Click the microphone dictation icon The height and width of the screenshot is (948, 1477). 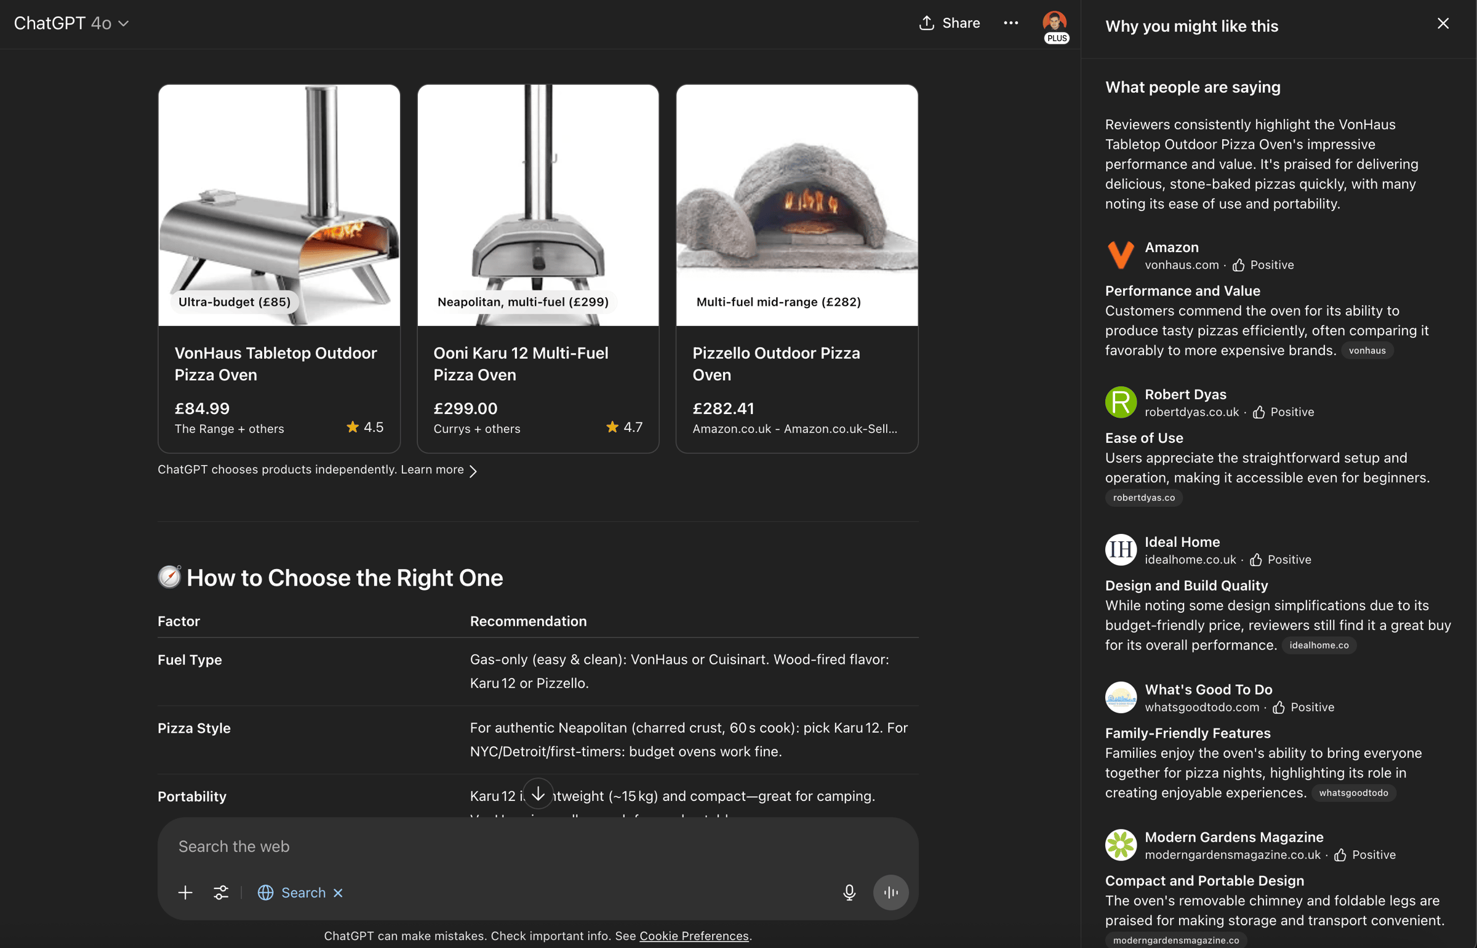849,893
